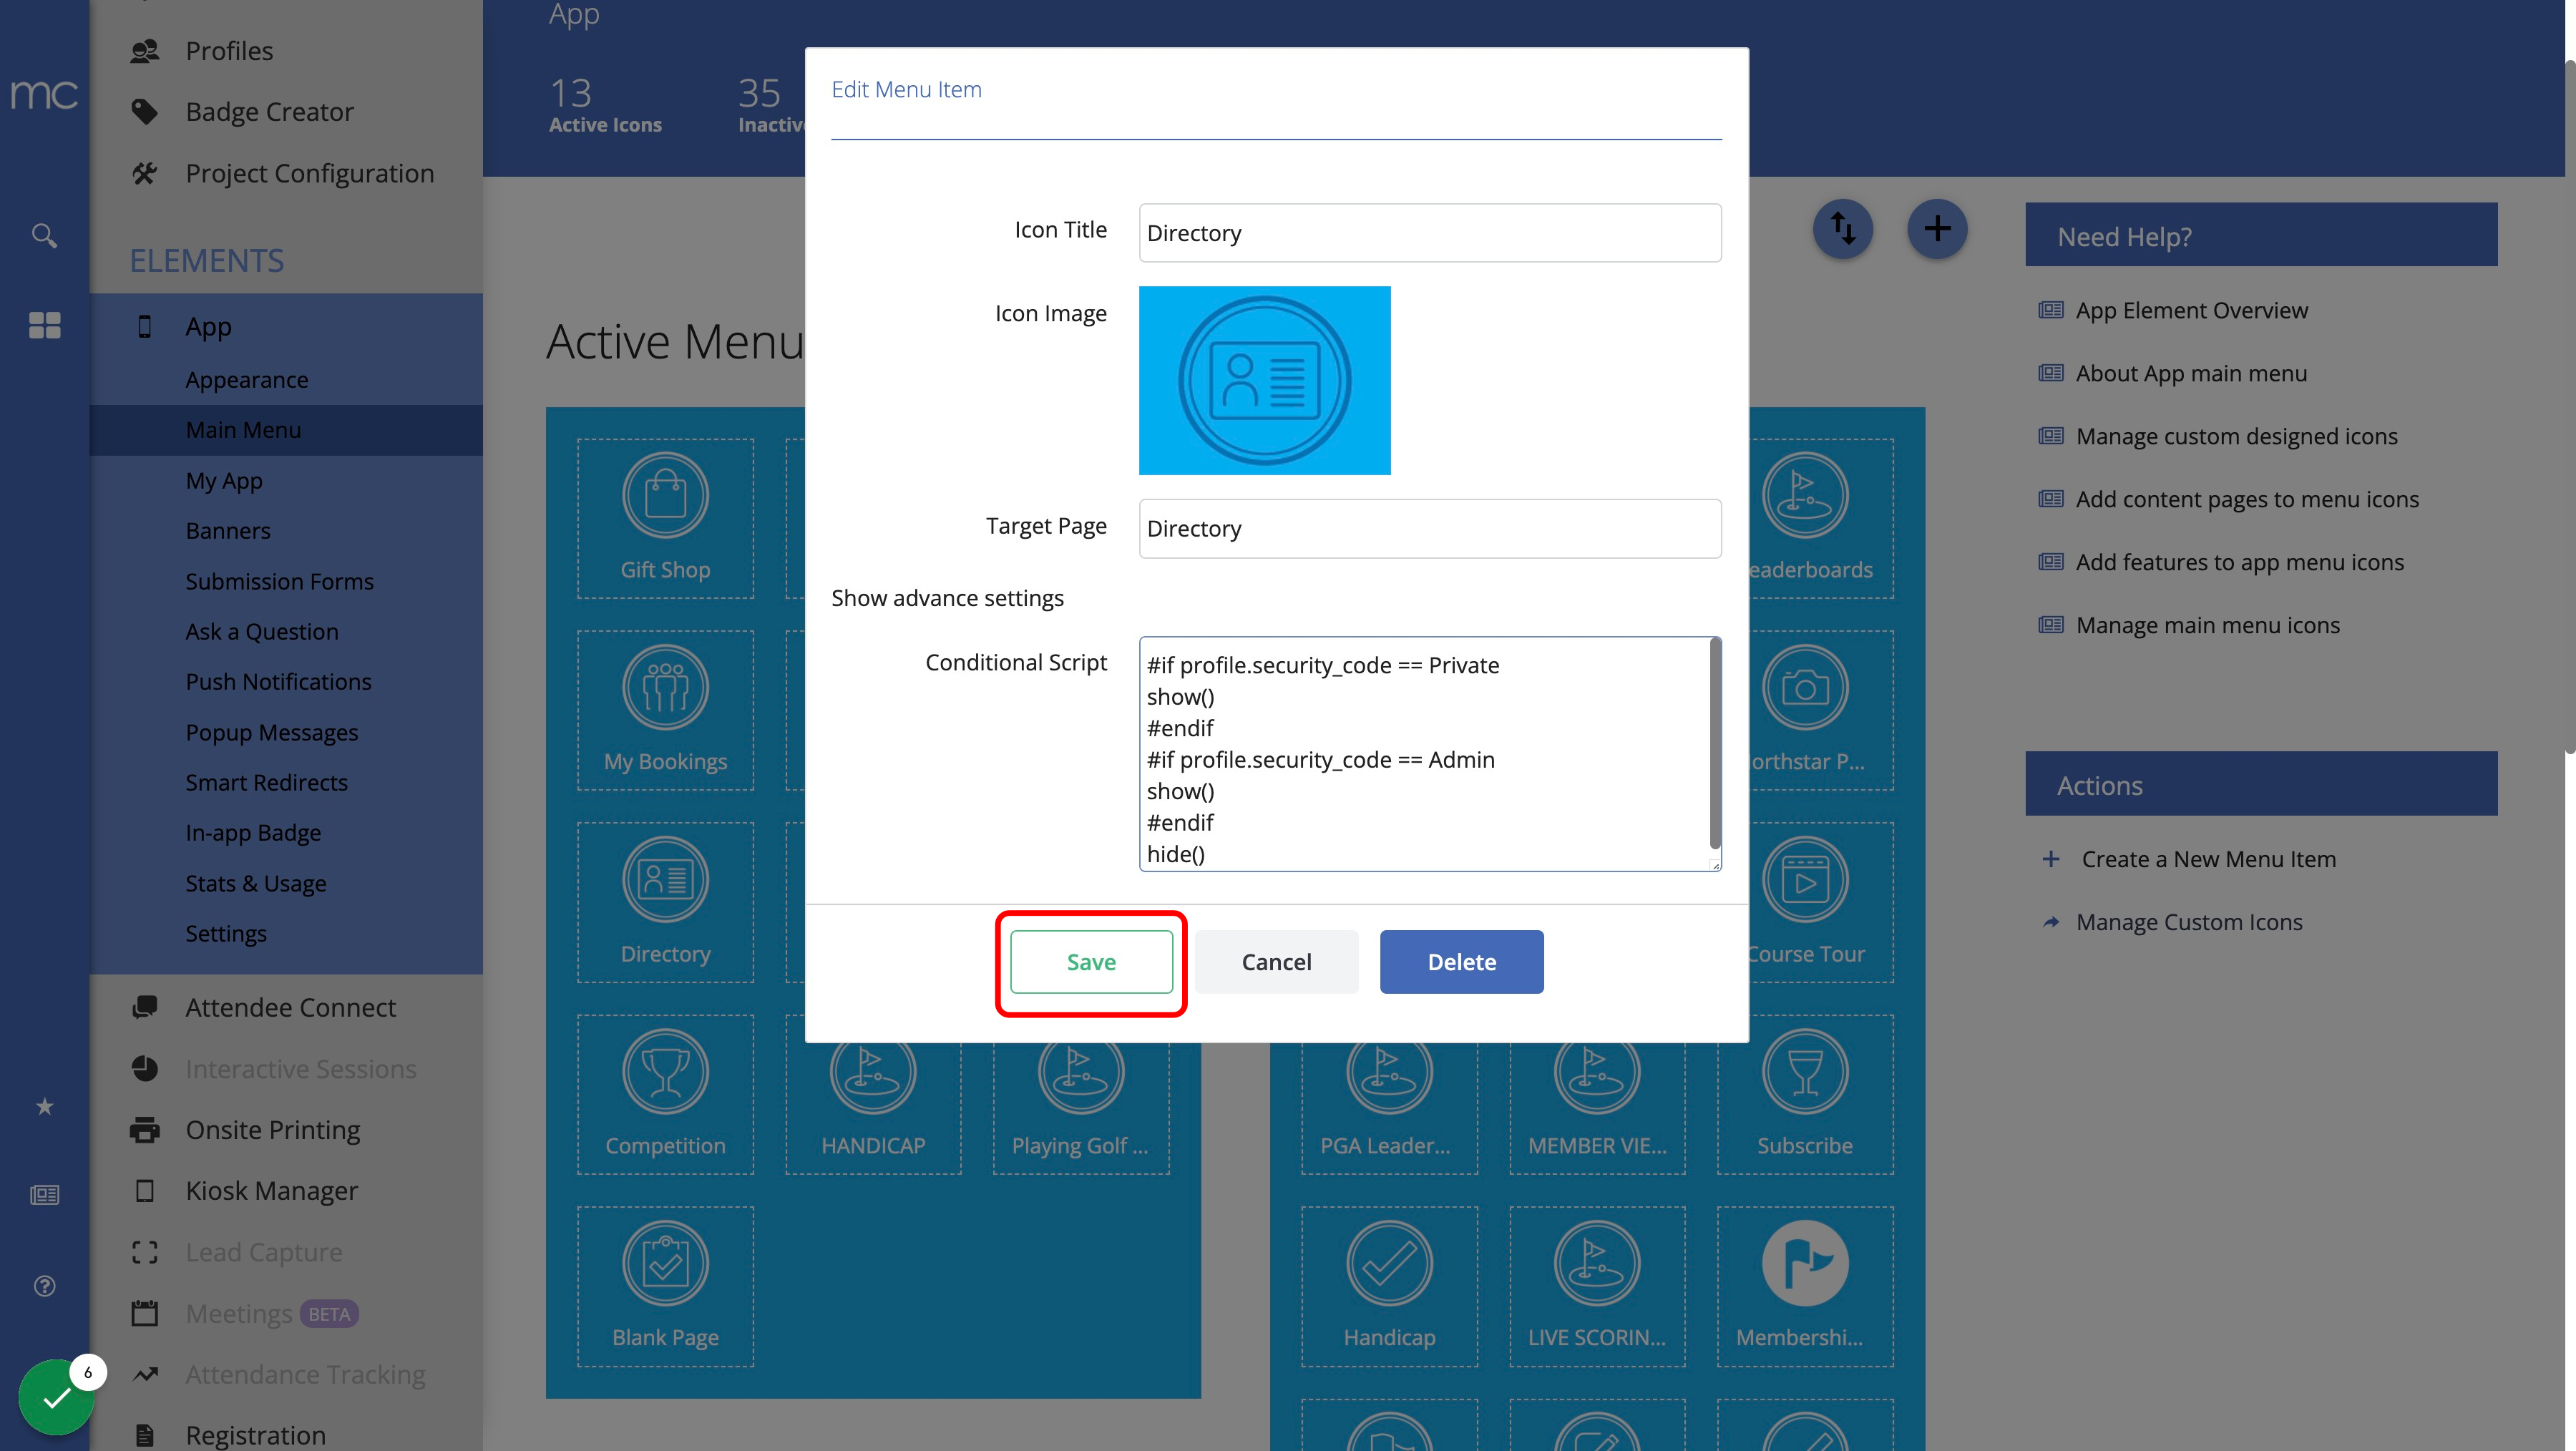The width and height of the screenshot is (2576, 1451).
Task: Cancel editing the menu item
Action: coord(1276,962)
